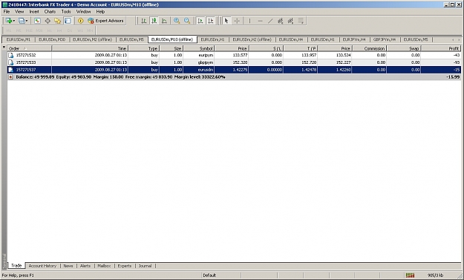This screenshot has height=280, width=464.
Task: Switch to the EURUSDm,M30 chart tab
Action: point(52,39)
